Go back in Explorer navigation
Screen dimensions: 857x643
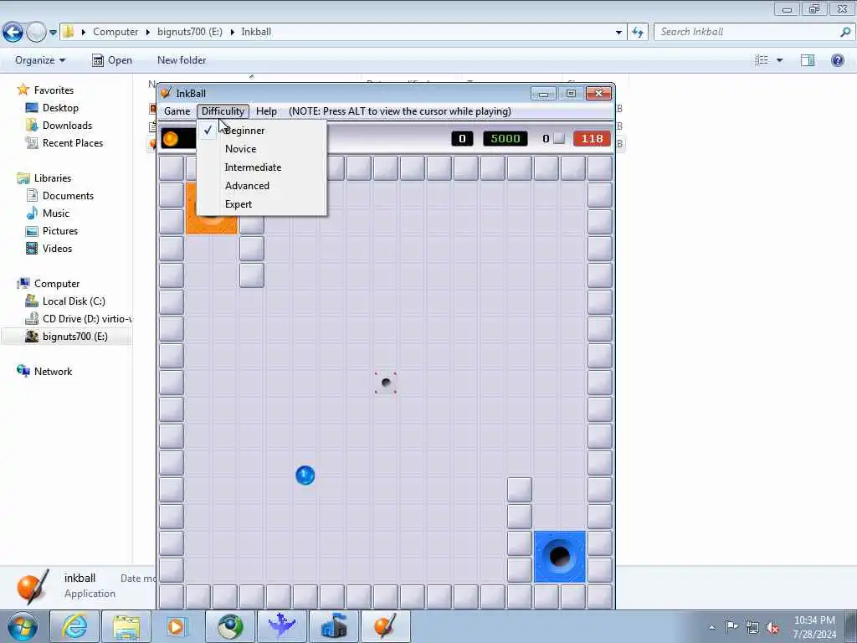[x=13, y=33]
